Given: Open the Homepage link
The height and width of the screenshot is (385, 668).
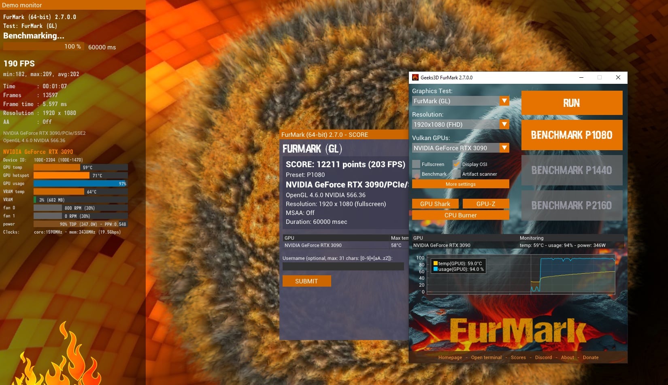Looking at the screenshot, I should [450, 357].
